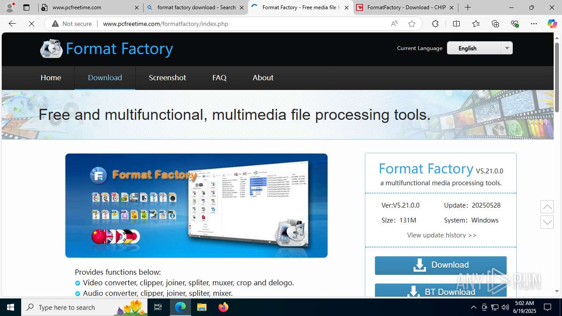Open View update history link
Viewport: 562px width, 316px height.
442,235
